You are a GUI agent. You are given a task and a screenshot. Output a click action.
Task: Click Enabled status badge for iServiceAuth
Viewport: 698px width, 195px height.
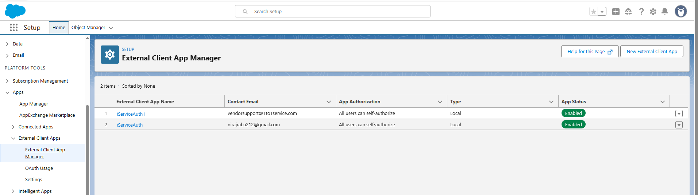coord(573,124)
